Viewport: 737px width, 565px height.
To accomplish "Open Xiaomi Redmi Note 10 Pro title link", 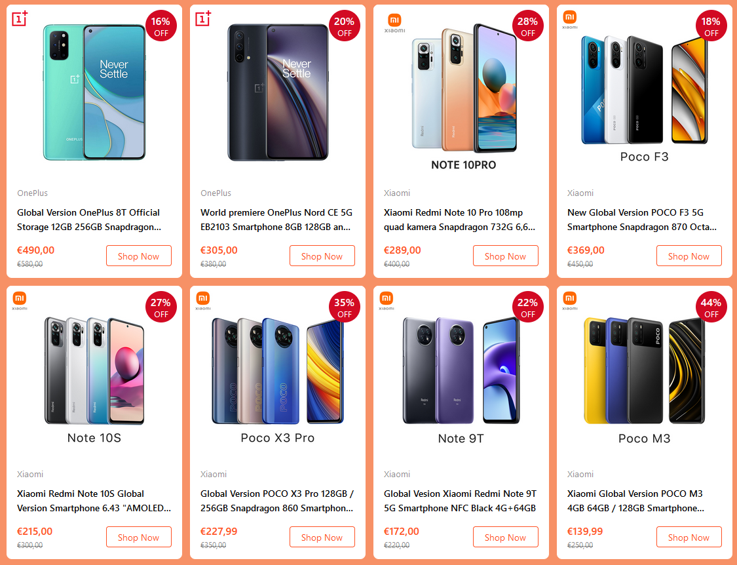I will [459, 220].
